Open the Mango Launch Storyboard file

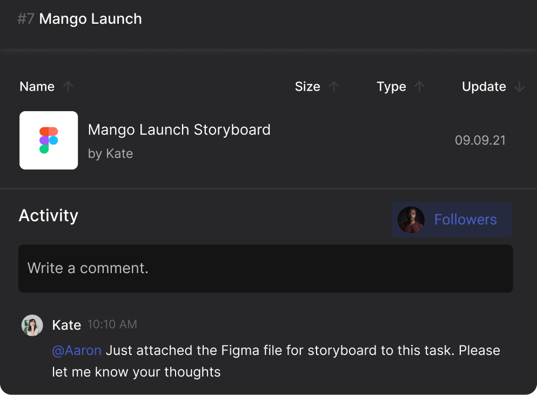(x=179, y=130)
